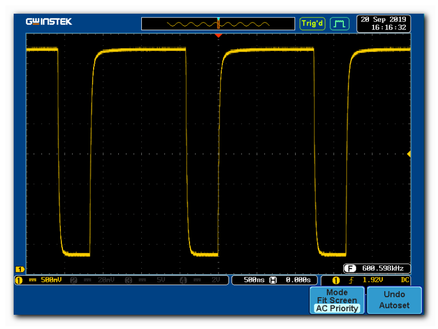This screenshot has height=329, width=438.
Task: Click the 600.598kHz frequency readout
Action: click(383, 268)
